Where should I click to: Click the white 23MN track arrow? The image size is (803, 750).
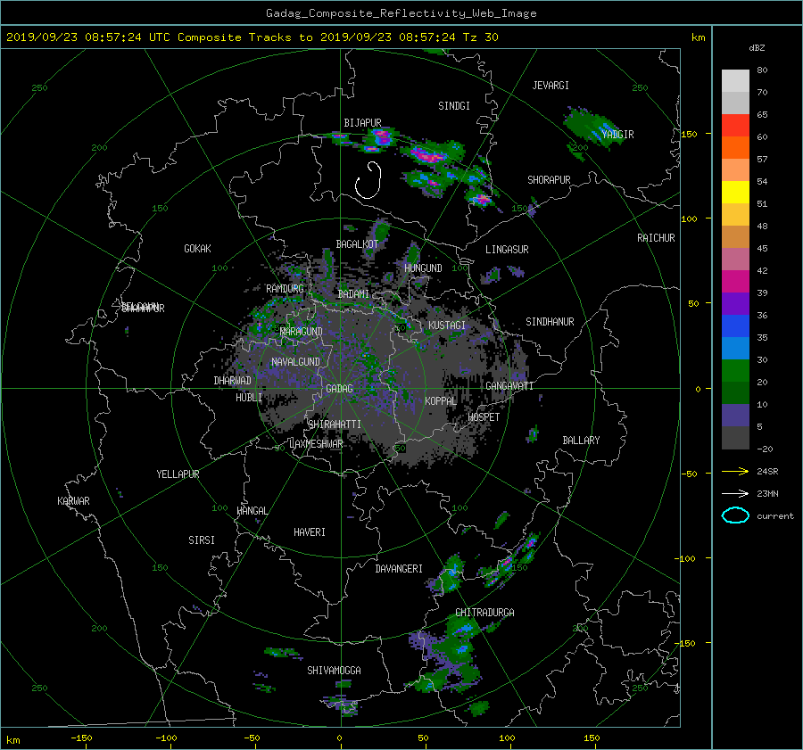pyautogui.click(x=735, y=493)
